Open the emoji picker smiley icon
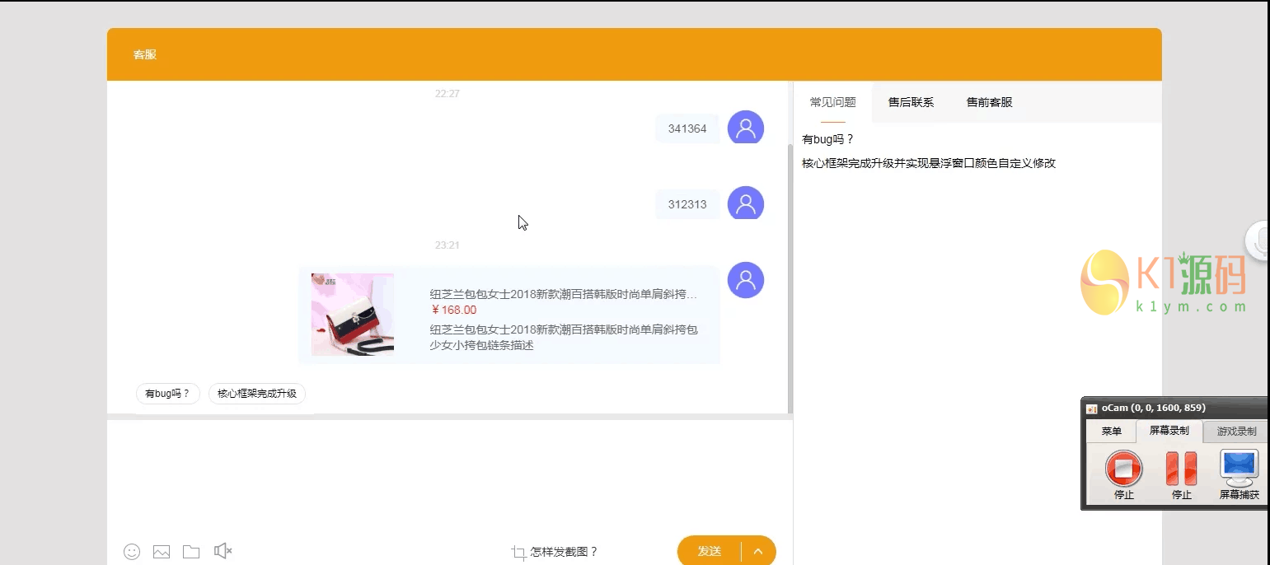Image resolution: width=1270 pixels, height=565 pixels. [x=132, y=552]
